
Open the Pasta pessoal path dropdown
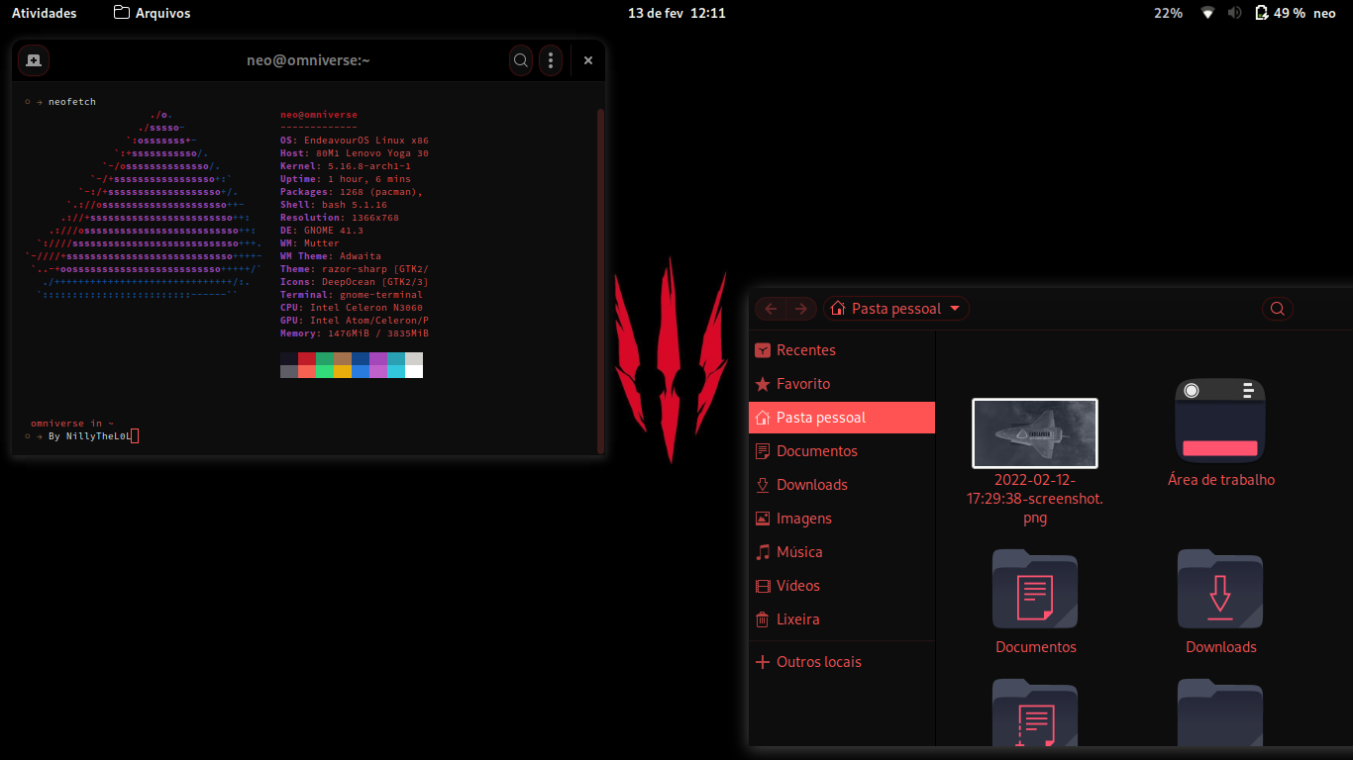895,309
